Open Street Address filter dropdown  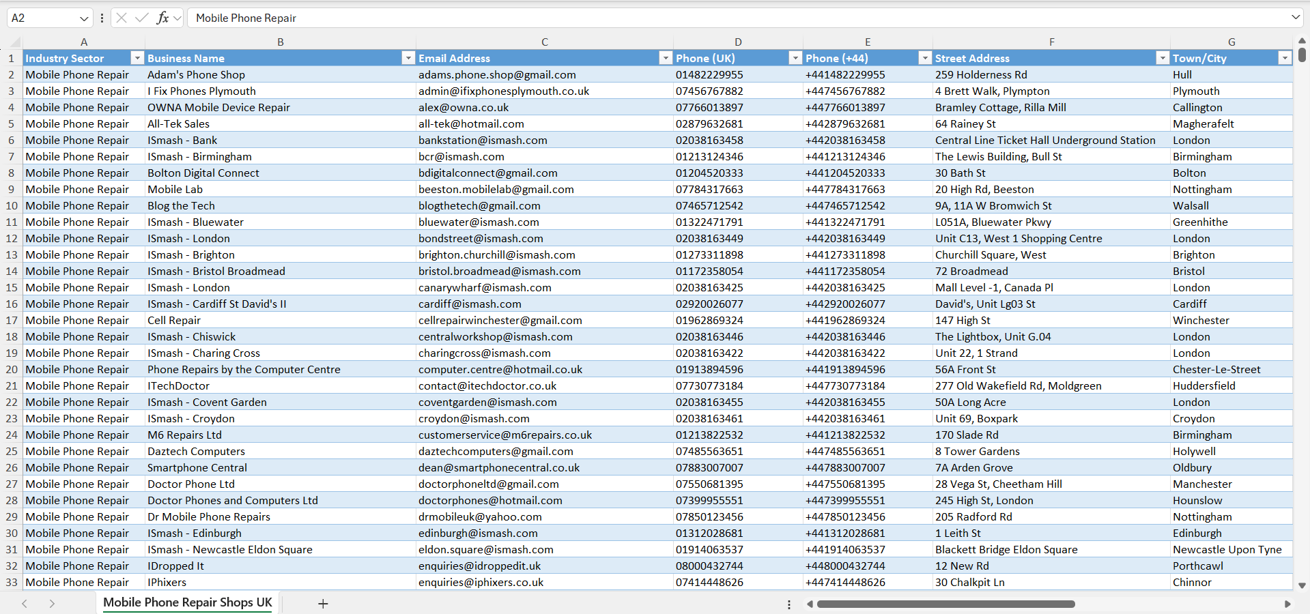[1163, 58]
